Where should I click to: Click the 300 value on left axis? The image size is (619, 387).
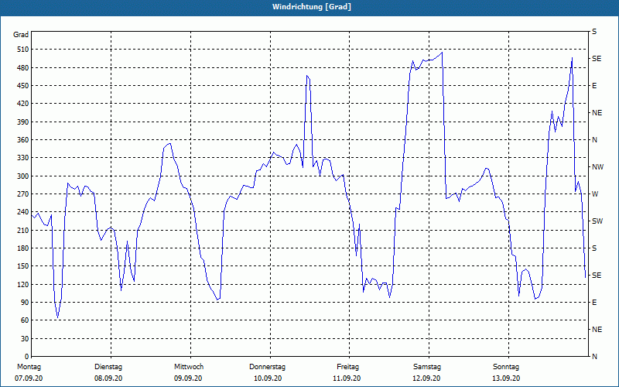click(x=23, y=176)
